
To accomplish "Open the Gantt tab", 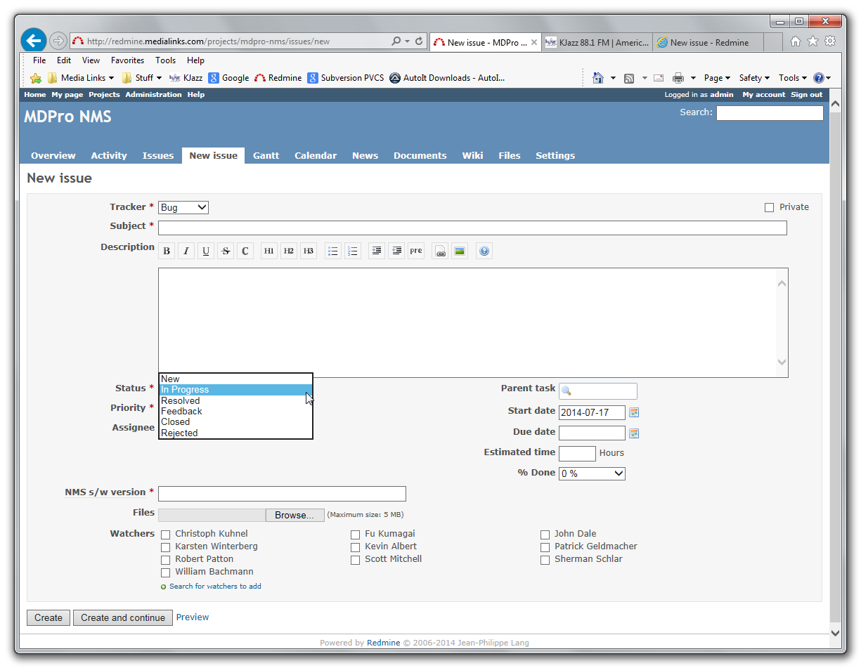I will coord(266,156).
